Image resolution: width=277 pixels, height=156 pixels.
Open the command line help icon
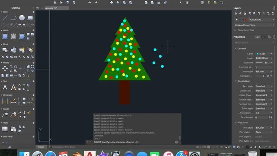(x=176, y=142)
